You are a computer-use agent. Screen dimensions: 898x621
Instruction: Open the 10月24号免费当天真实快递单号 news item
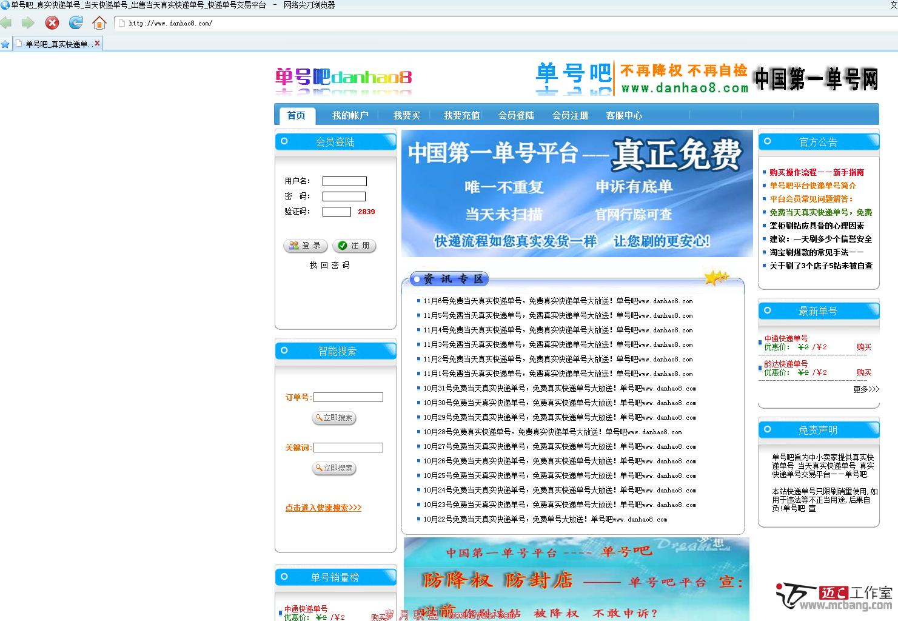pyautogui.click(x=560, y=490)
